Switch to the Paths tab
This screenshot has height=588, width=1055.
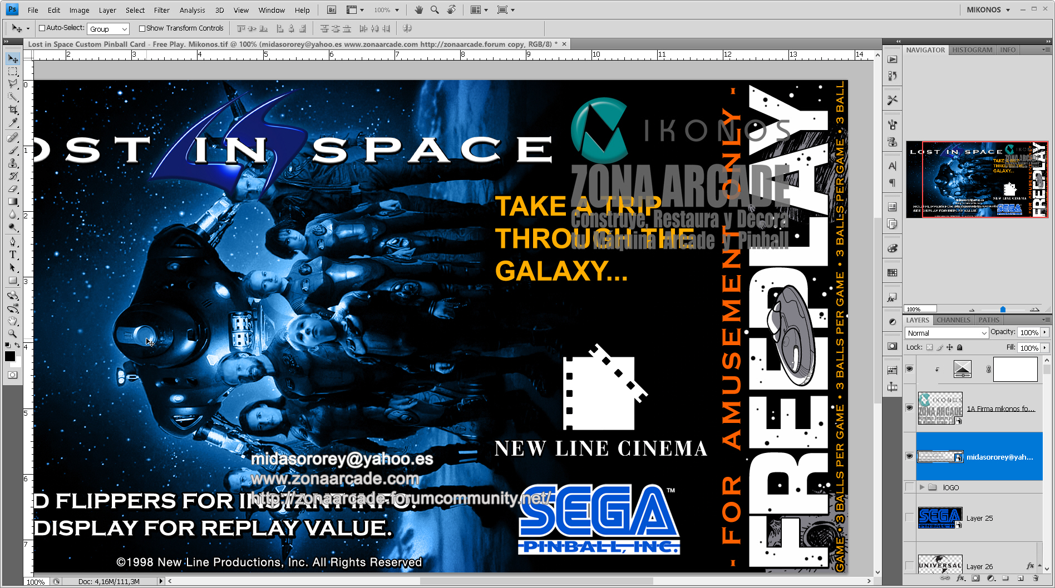tap(989, 320)
